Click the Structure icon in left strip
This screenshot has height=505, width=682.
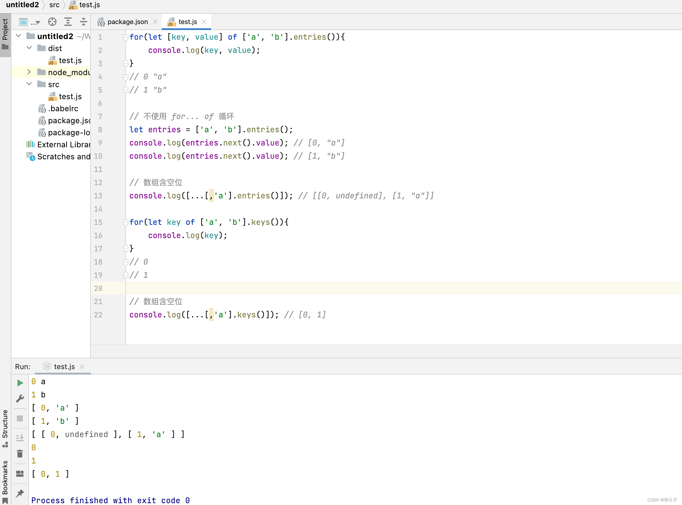(x=5, y=444)
